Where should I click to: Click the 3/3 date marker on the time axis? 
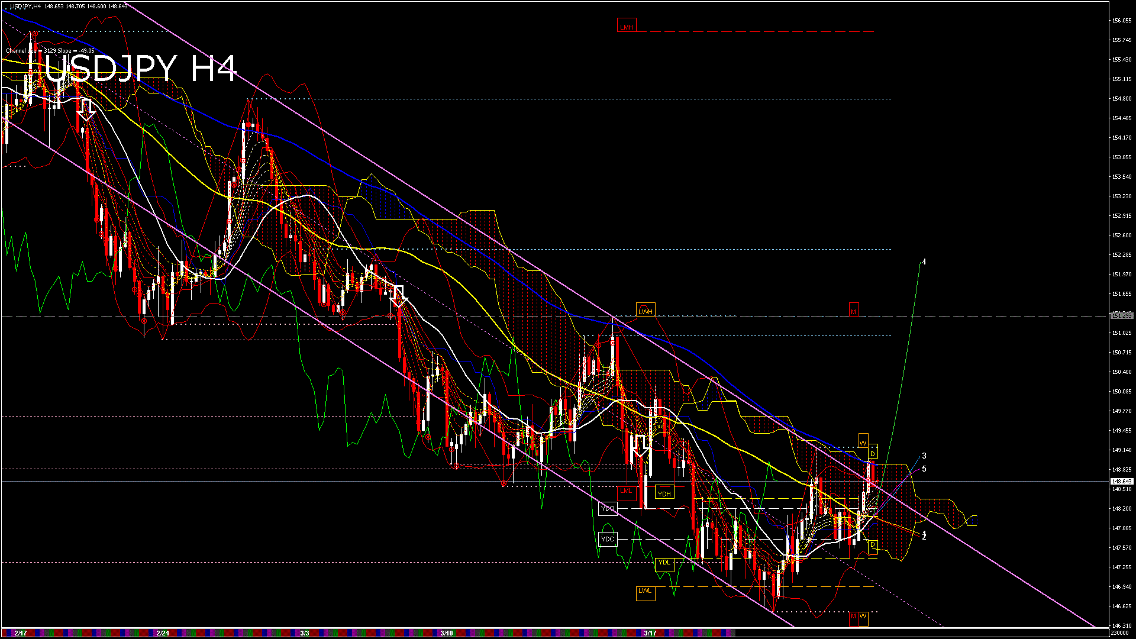(x=305, y=633)
